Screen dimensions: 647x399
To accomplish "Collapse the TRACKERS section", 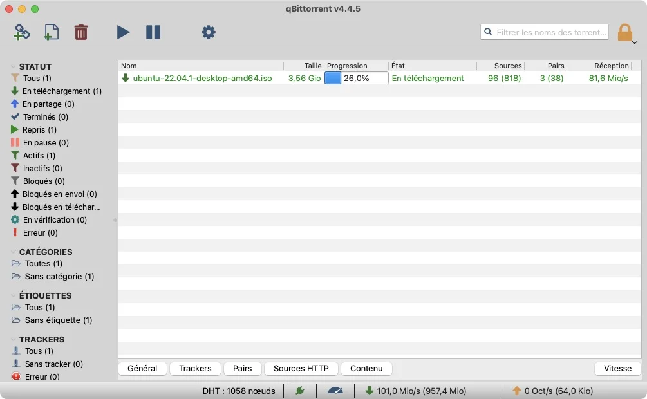I will 14,339.
